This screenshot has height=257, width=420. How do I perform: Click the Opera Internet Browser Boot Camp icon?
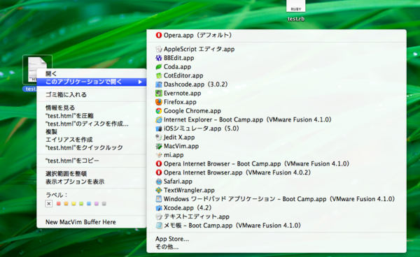159,163
